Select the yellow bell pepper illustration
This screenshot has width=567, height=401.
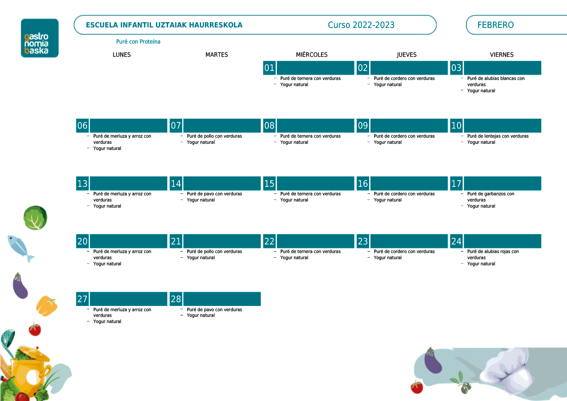(47, 305)
